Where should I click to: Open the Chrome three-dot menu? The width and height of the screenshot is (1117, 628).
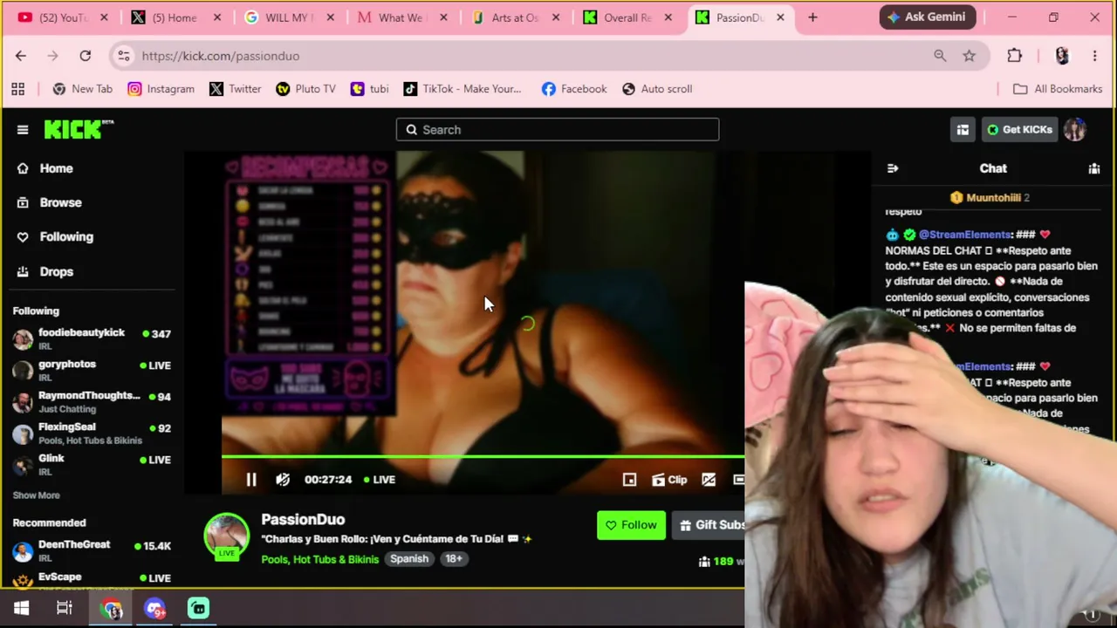(x=1094, y=56)
